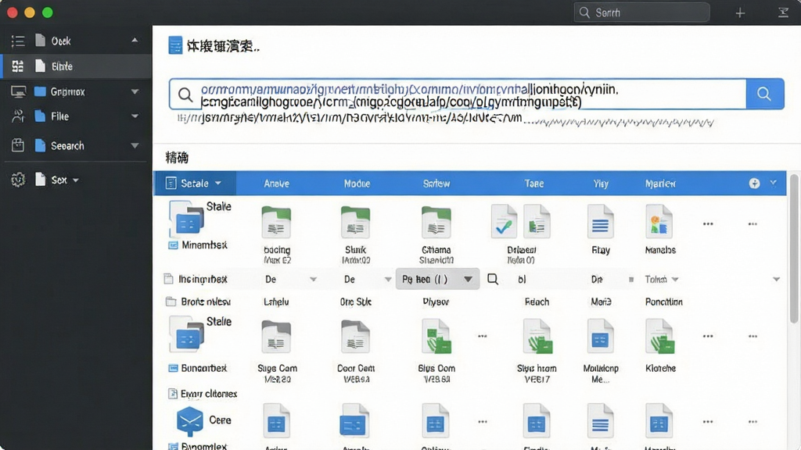Expand the Gripmox sidebar arrow
This screenshot has width=801, height=450.
(x=135, y=92)
